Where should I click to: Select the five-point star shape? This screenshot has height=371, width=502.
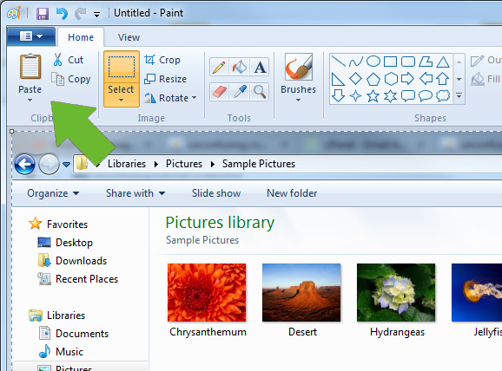pyautogui.click(x=373, y=96)
